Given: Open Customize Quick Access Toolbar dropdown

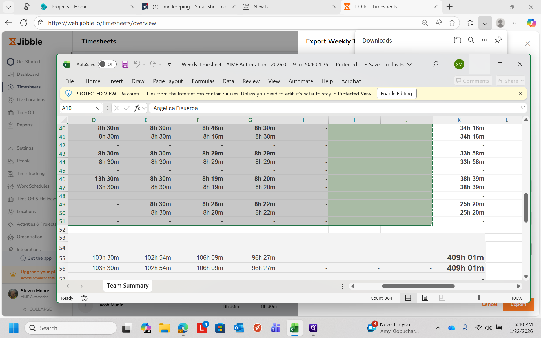Looking at the screenshot, I should 169,64.
